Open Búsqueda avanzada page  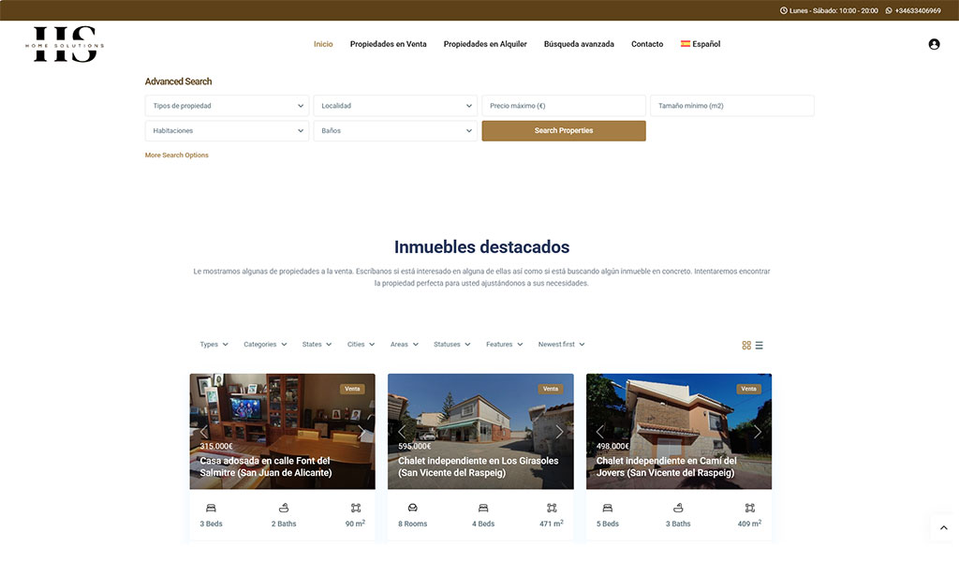(579, 44)
